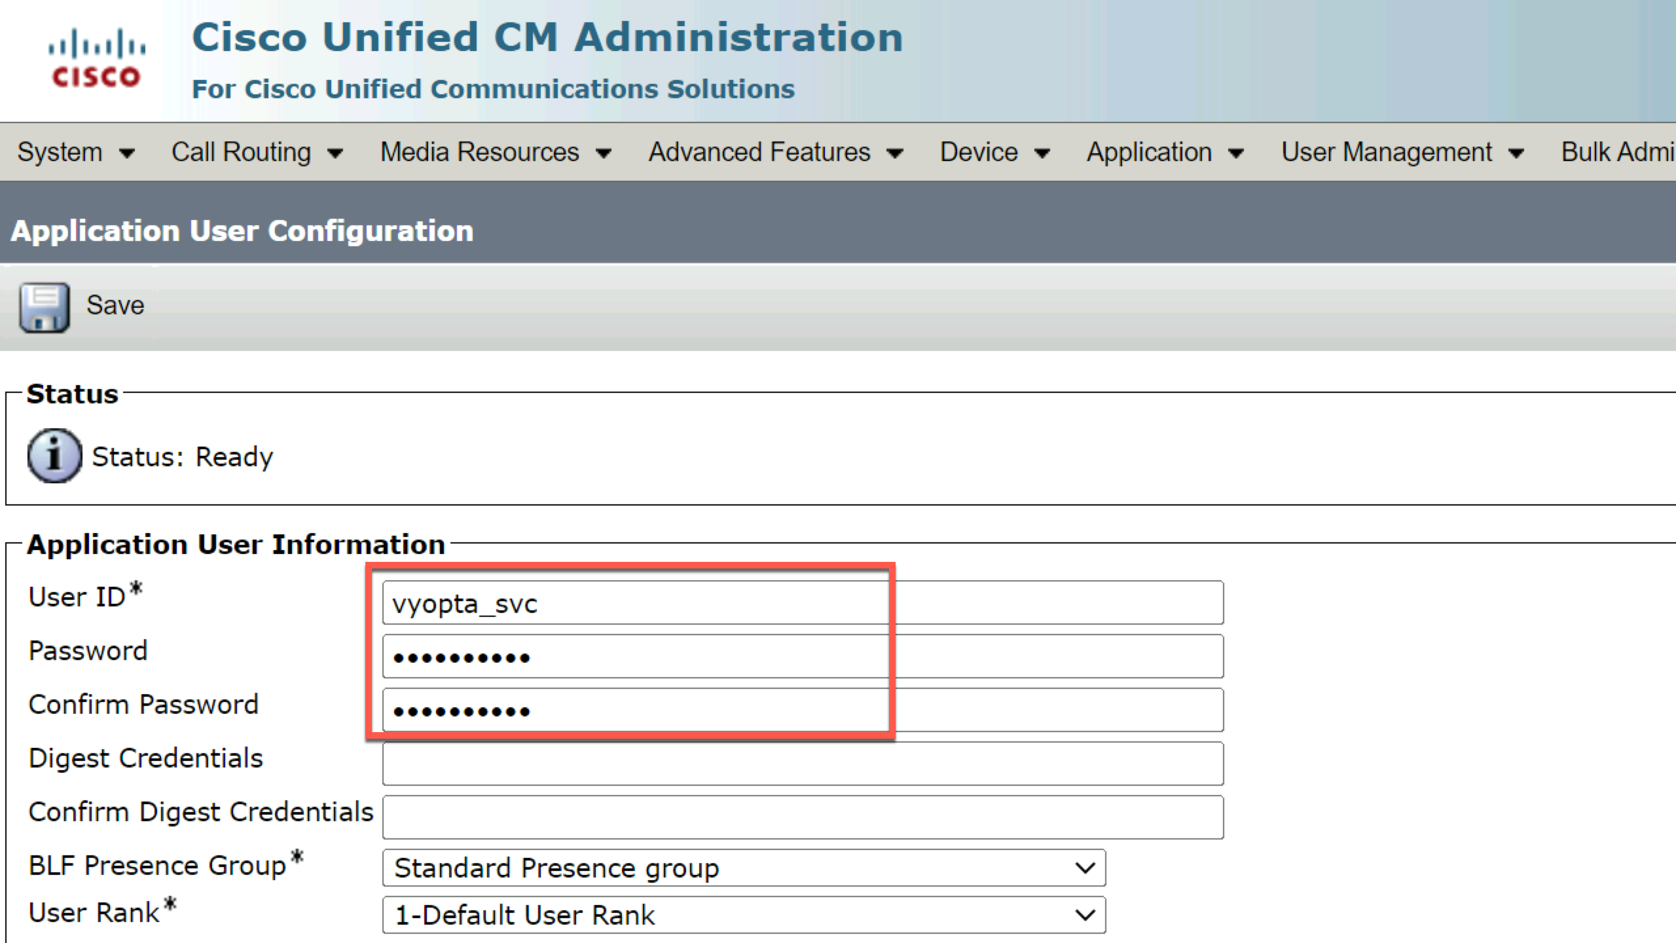The image size is (1676, 943).
Task: Click the Confirm Digest Credentials field
Action: point(803,817)
